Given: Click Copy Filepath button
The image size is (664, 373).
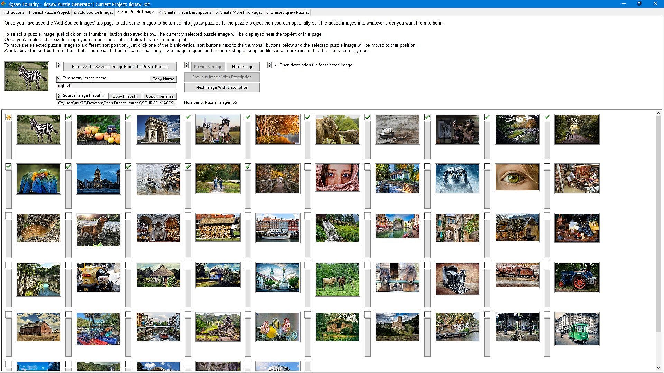Looking at the screenshot, I should click(125, 96).
